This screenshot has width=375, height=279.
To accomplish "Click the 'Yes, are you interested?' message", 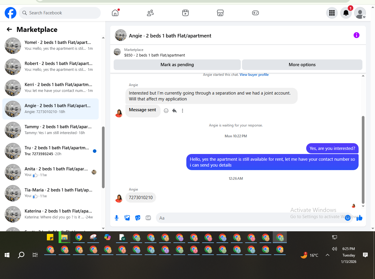I will [x=332, y=148].
